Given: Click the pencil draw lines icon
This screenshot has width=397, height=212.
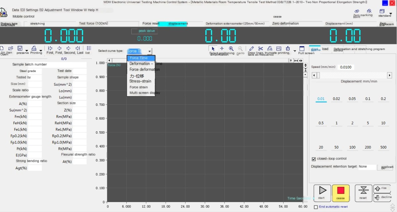Looking at the screenshot, I should tap(251, 49).
